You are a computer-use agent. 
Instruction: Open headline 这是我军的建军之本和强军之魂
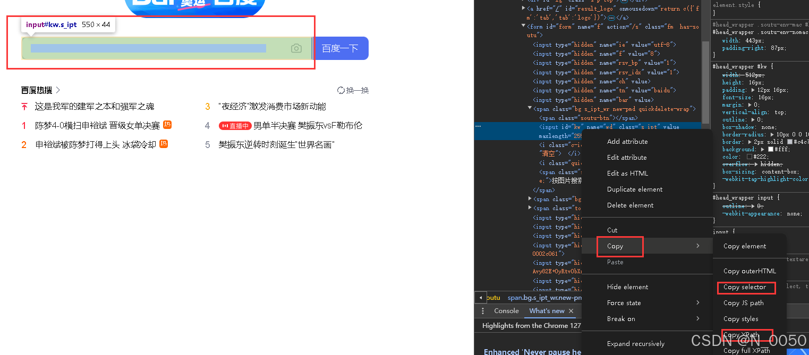coord(95,107)
